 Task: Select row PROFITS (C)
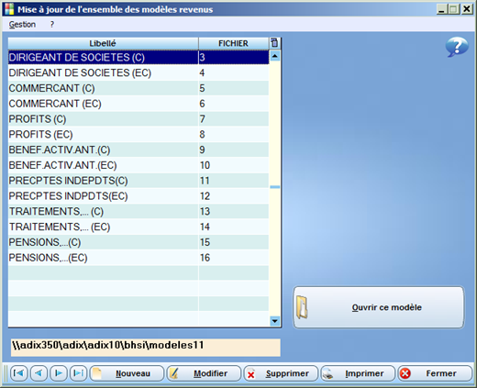[x=139, y=119]
